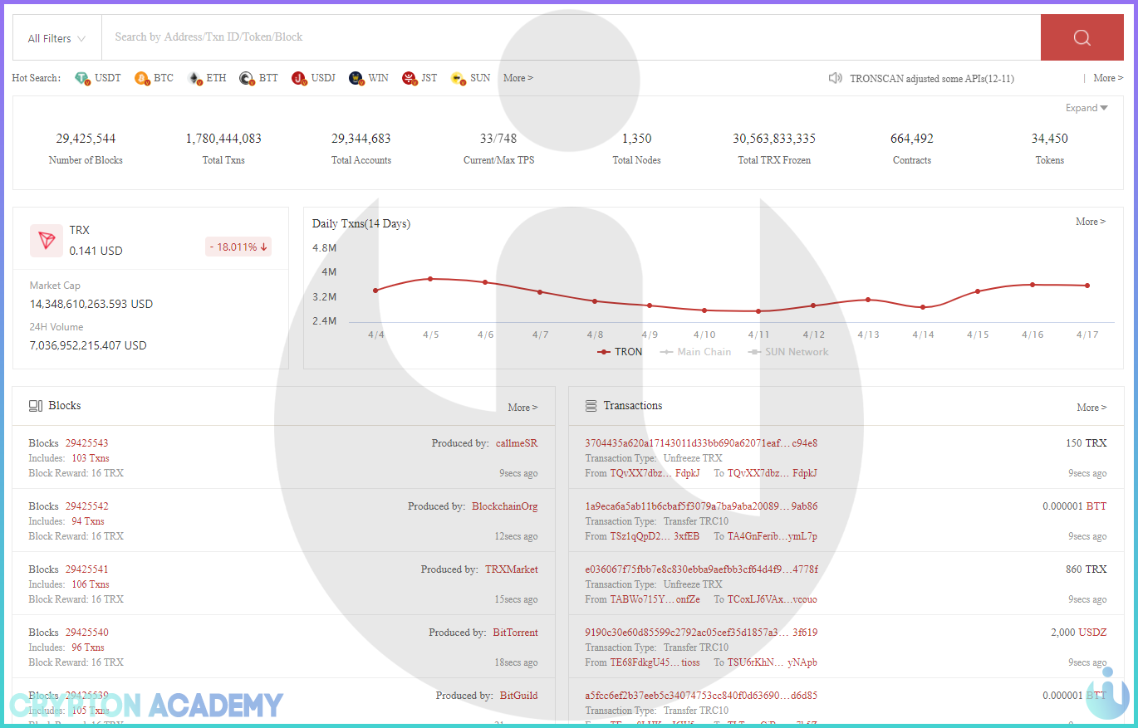This screenshot has width=1138, height=728.
Task: Open the Total Nodes statistic
Action: pos(637,149)
